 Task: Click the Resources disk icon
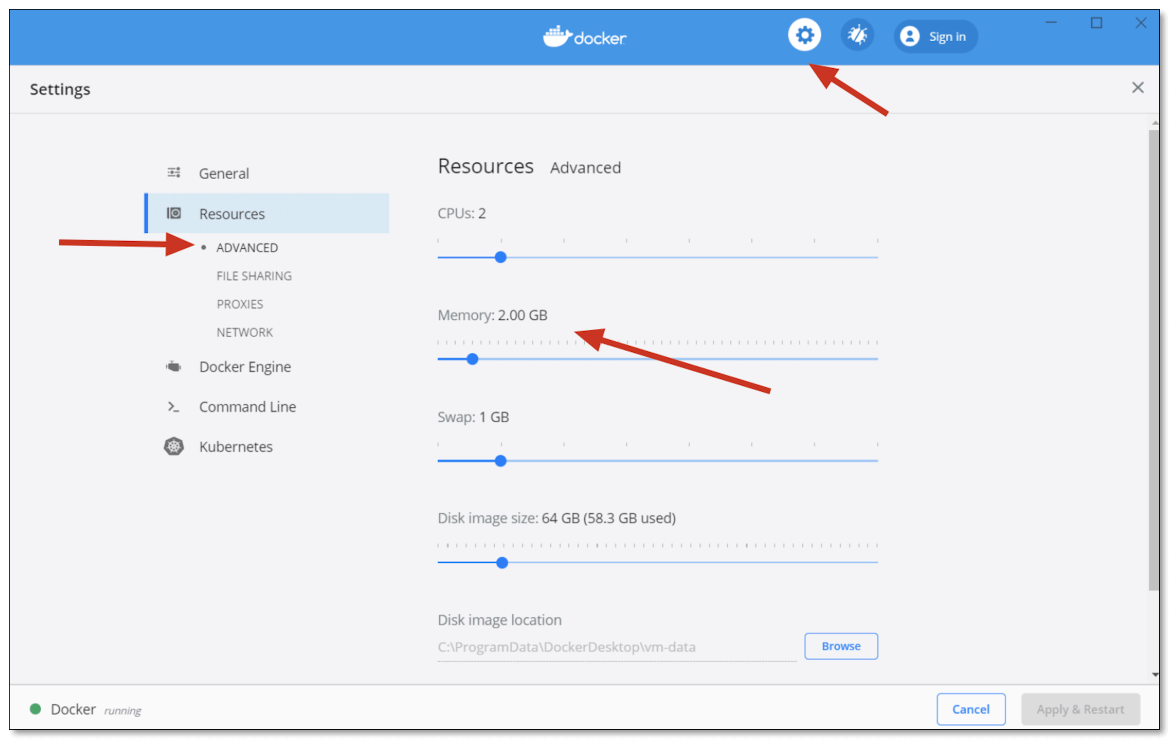(x=174, y=213)
